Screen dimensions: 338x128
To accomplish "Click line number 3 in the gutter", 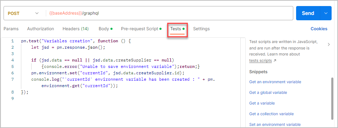I will click(x=12, y=54).
